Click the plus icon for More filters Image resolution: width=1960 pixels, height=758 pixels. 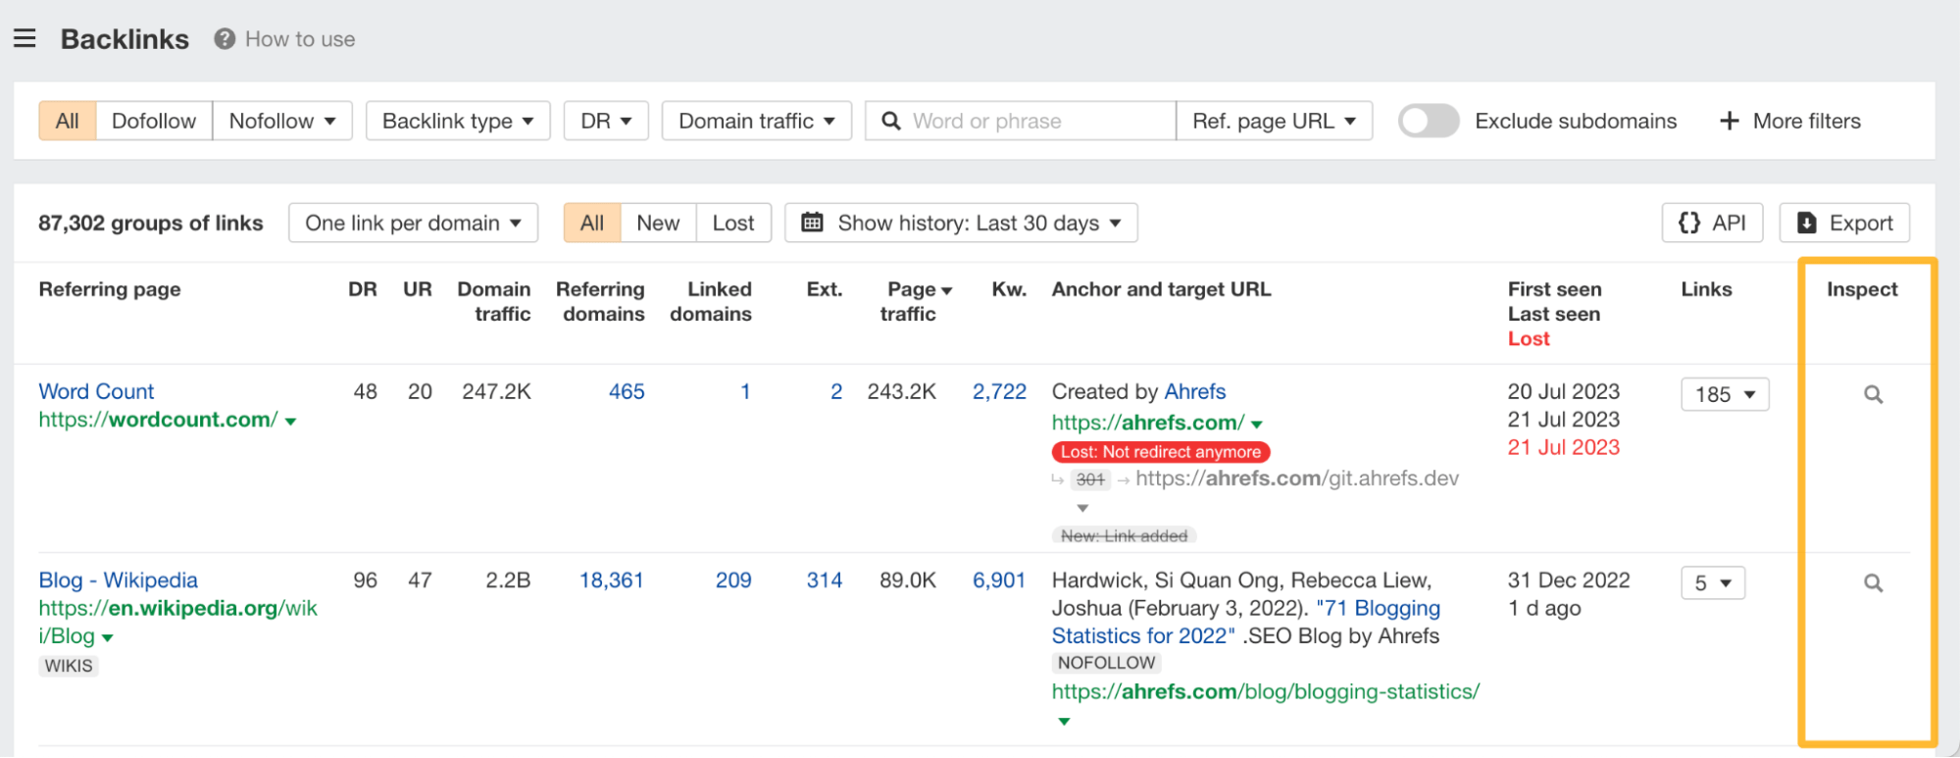[1730, 121]
